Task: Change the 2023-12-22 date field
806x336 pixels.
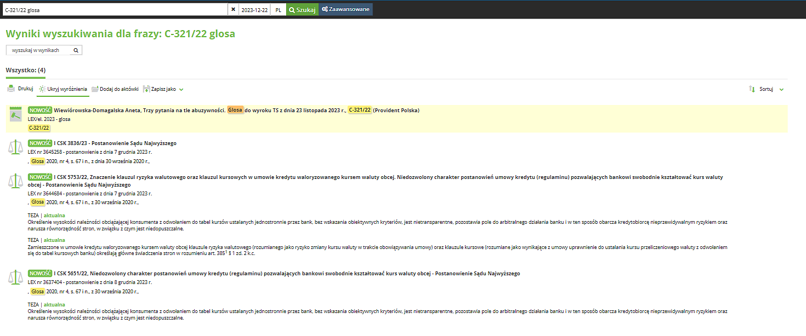Action: click(x=254, y=9)
